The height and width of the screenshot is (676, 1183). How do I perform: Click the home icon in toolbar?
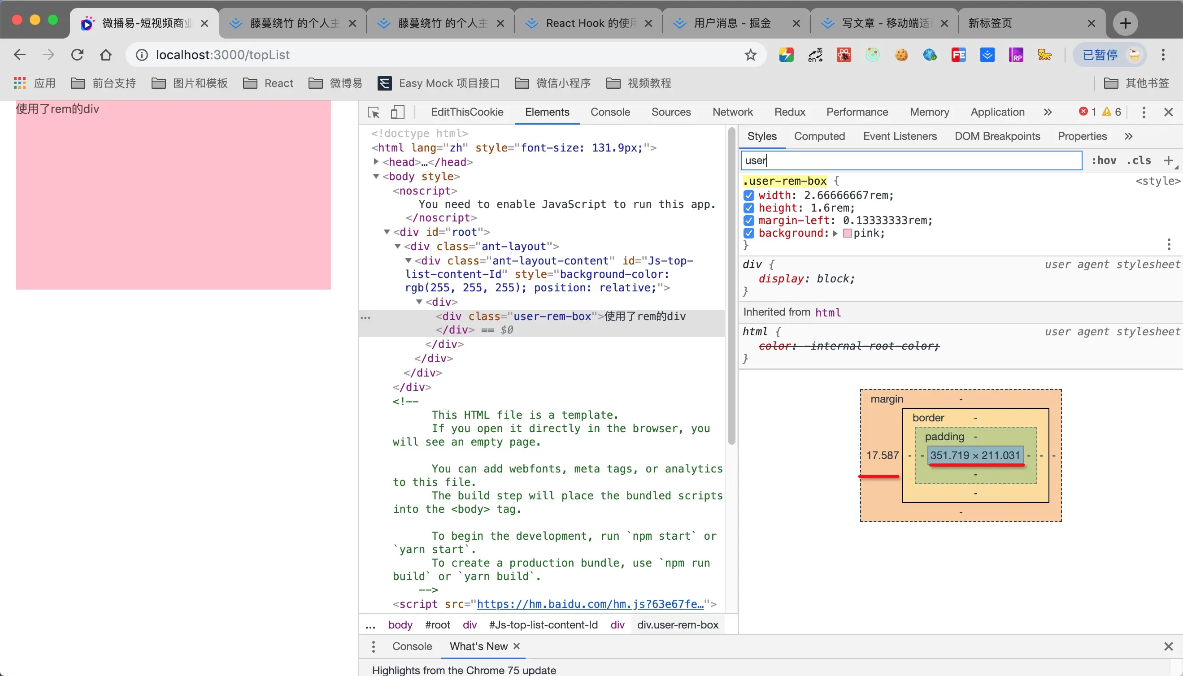(106, 55)
